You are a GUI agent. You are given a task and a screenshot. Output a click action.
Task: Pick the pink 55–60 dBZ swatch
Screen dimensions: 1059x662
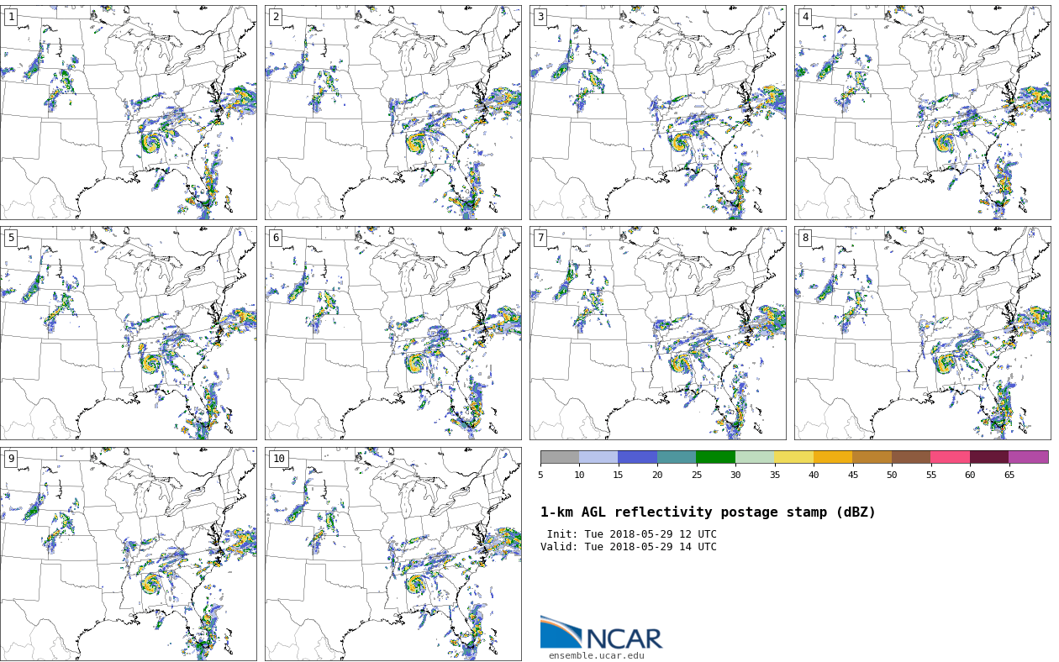950,457
